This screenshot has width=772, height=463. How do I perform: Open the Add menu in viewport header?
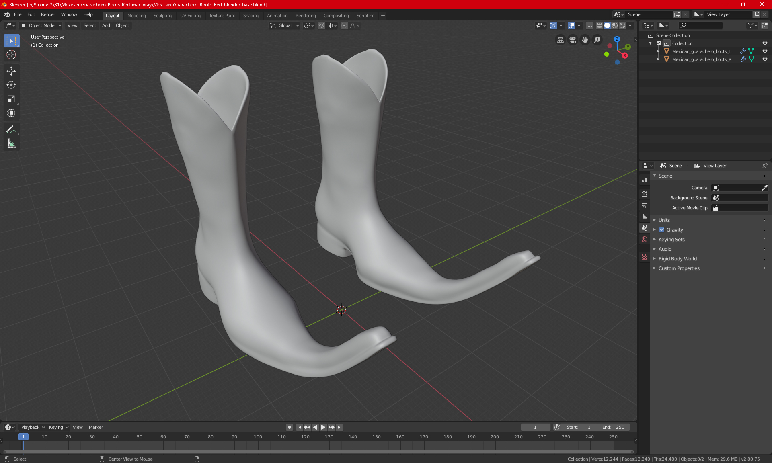[x=106, y=25]
